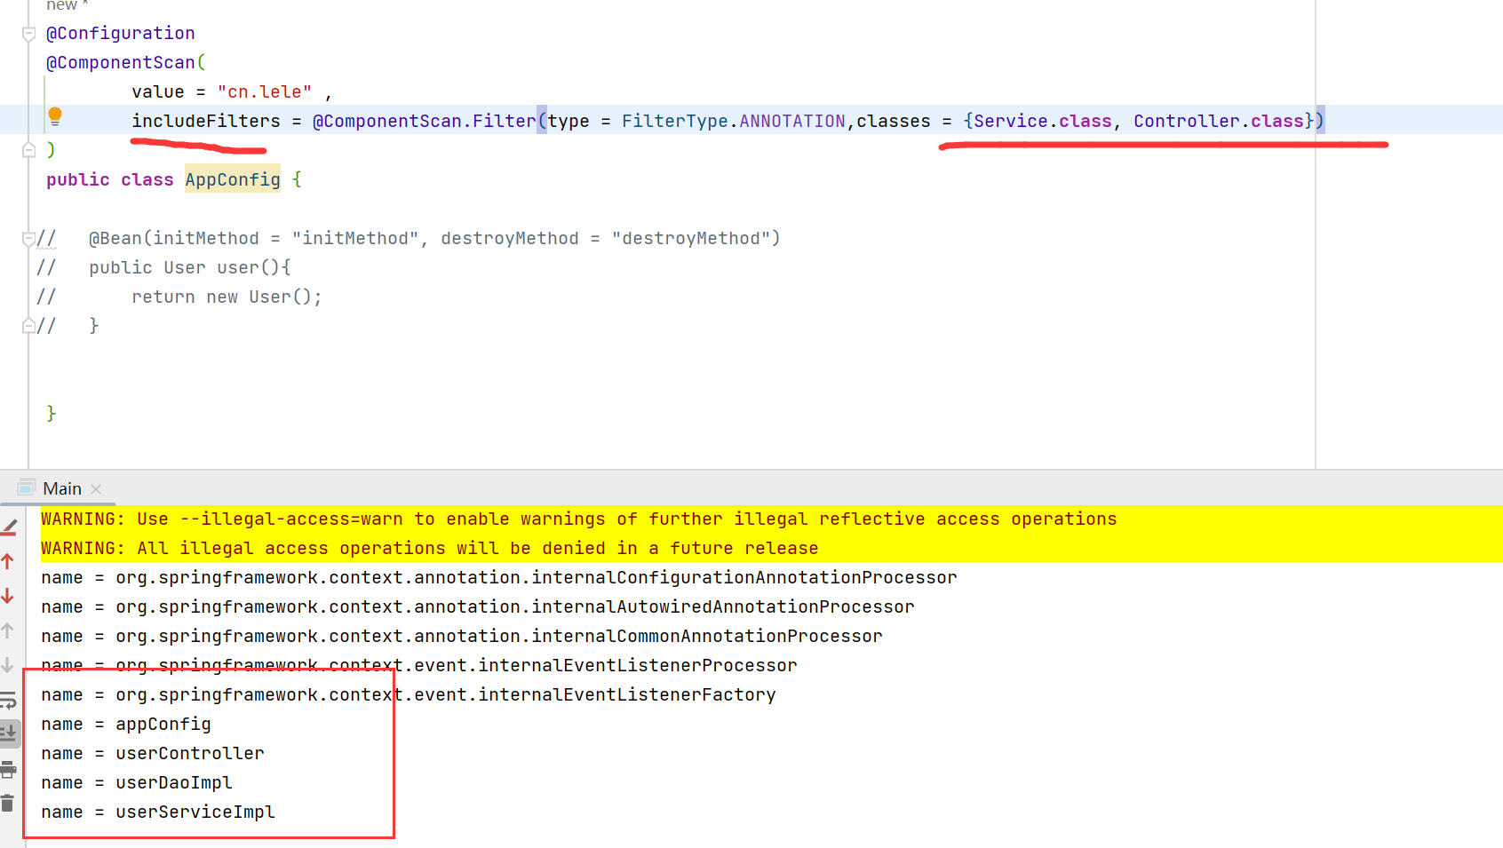Click the up-arrow stack trace icon in red
Screen dimensions: 1503x848
8,561
